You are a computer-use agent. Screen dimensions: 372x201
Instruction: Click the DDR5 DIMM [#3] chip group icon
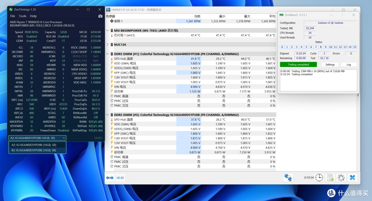pos(112,115)
